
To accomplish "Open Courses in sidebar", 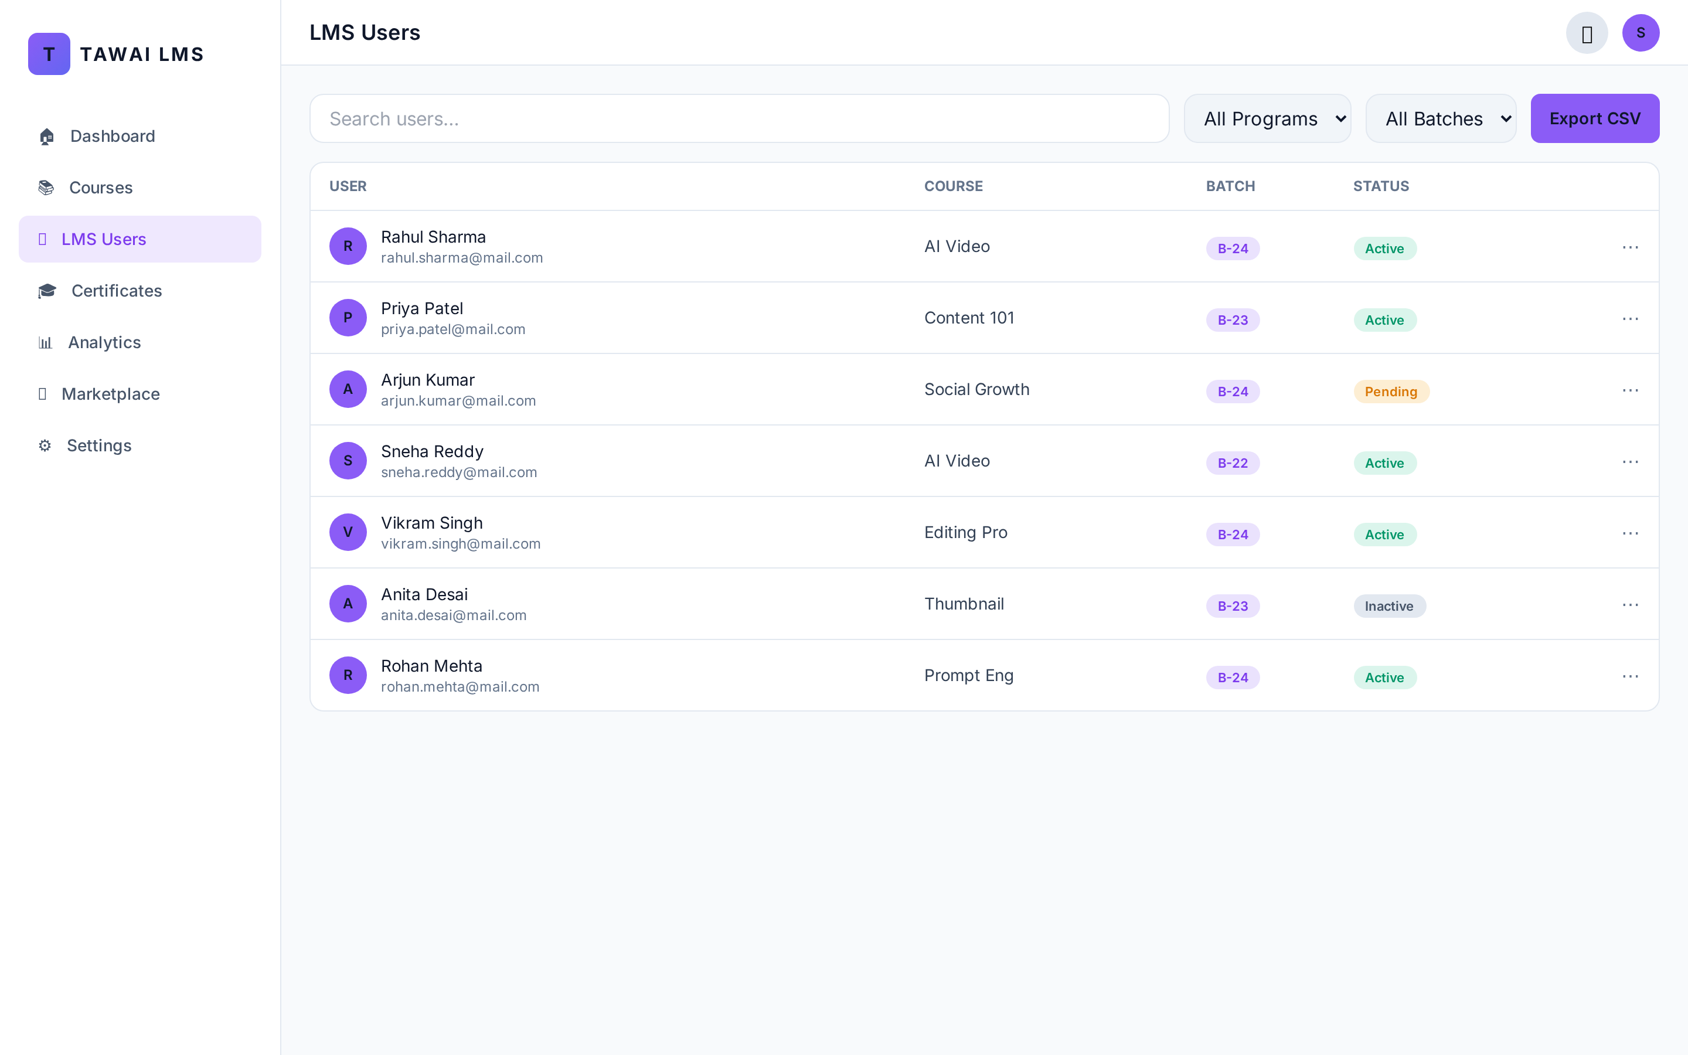I will (x=140, y=188).
